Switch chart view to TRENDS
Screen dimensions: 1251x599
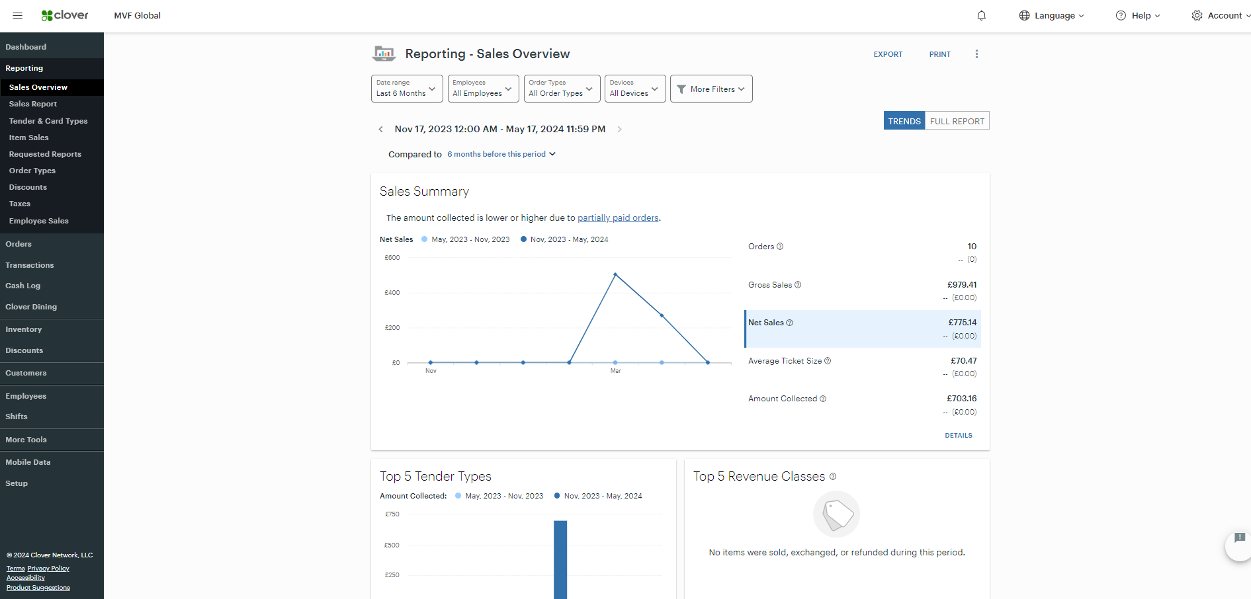click(904, 120)
